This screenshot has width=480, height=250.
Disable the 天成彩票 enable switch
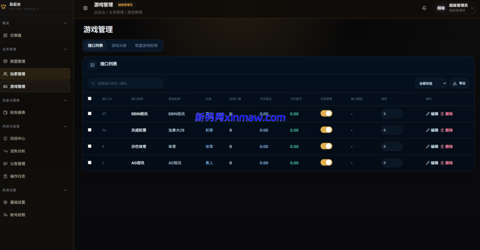click(x=326, y=130)
